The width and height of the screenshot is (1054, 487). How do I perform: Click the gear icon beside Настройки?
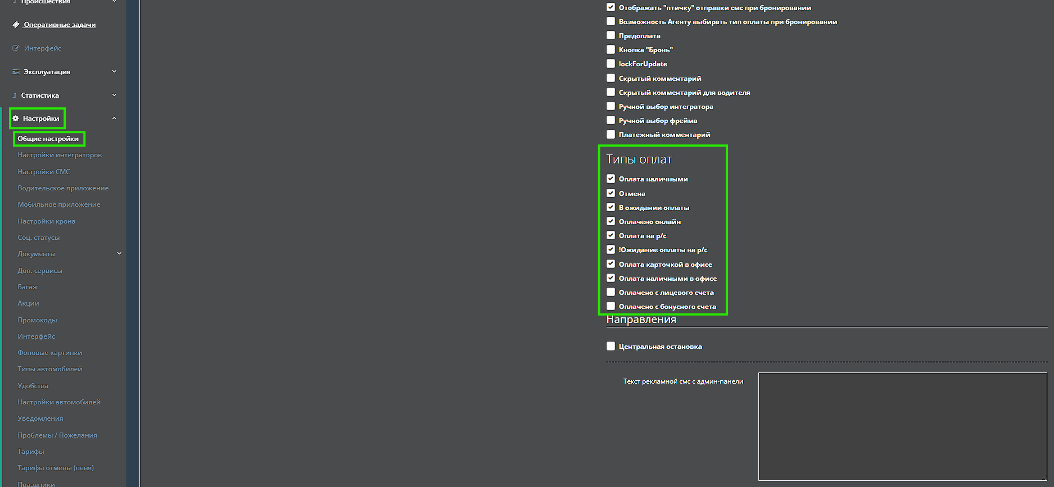pos(16,119)
